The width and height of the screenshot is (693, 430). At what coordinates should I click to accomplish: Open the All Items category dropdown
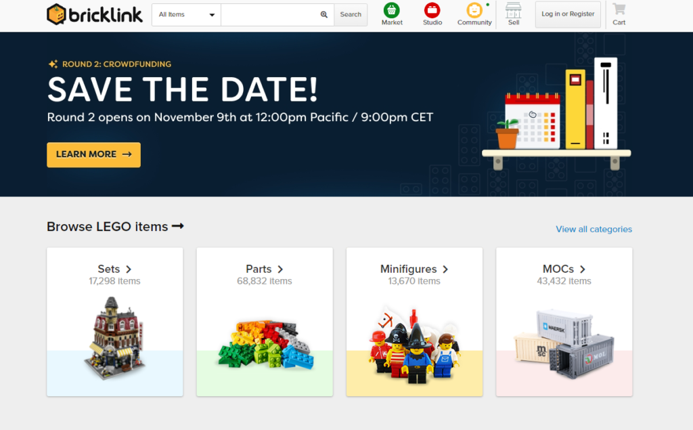186,15
